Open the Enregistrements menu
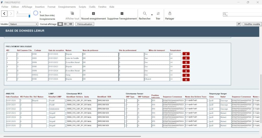The width and height of the screenshot is (262, 138). tap(67, 7)
